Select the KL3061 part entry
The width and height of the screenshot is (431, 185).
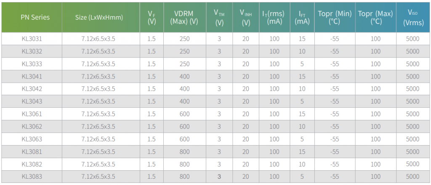tap(32, 114)
